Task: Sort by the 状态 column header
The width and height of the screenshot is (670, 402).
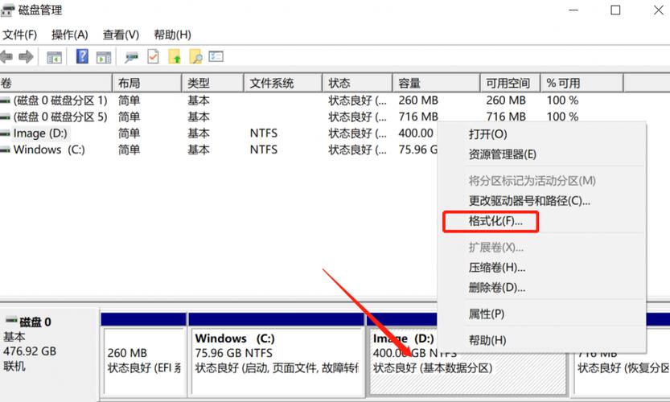Action: tap(357, 83)
